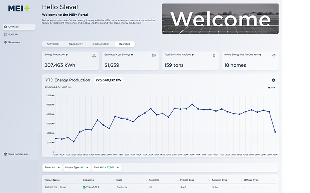Image resolution: width=310 pixels, height=193 pixels.
Task: Click the first chart data point at 01/01
Action: pos(56,139)
